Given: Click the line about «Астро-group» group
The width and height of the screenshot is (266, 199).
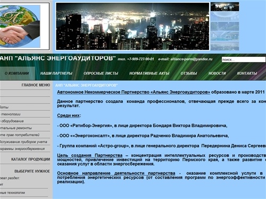Looking at the screenshot, I should click(162, 146).
